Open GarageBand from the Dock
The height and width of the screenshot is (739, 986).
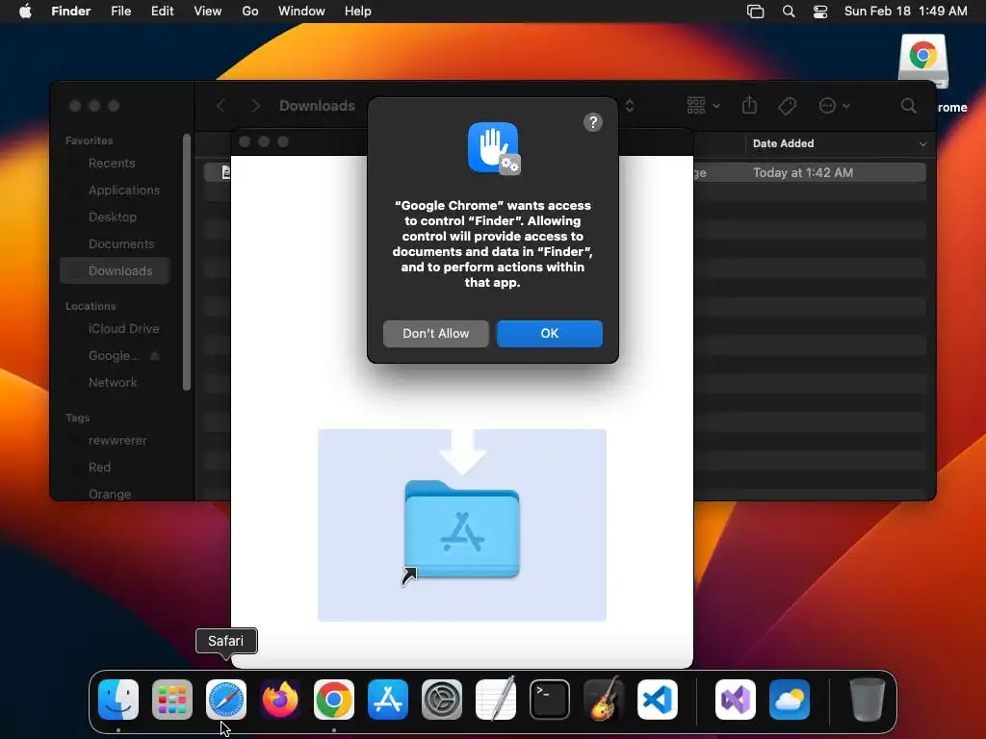(604, 700)
